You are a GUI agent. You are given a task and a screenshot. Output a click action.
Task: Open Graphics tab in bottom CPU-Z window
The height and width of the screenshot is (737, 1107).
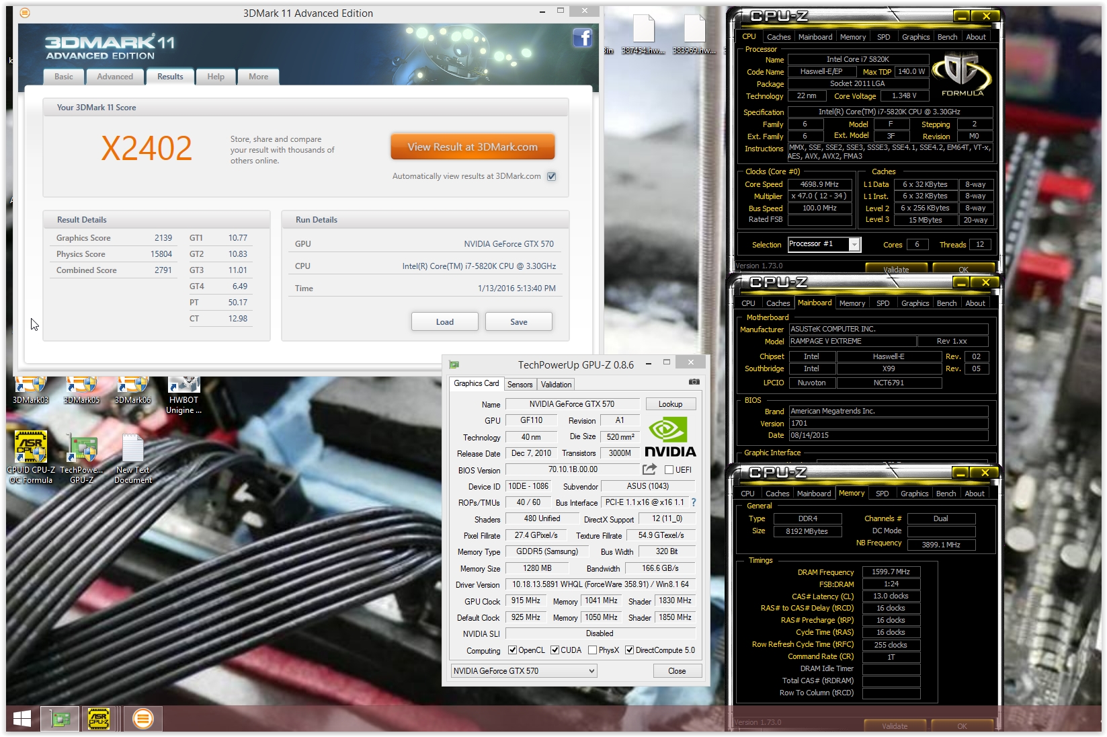pyautogui.click(x=915, y=494)
